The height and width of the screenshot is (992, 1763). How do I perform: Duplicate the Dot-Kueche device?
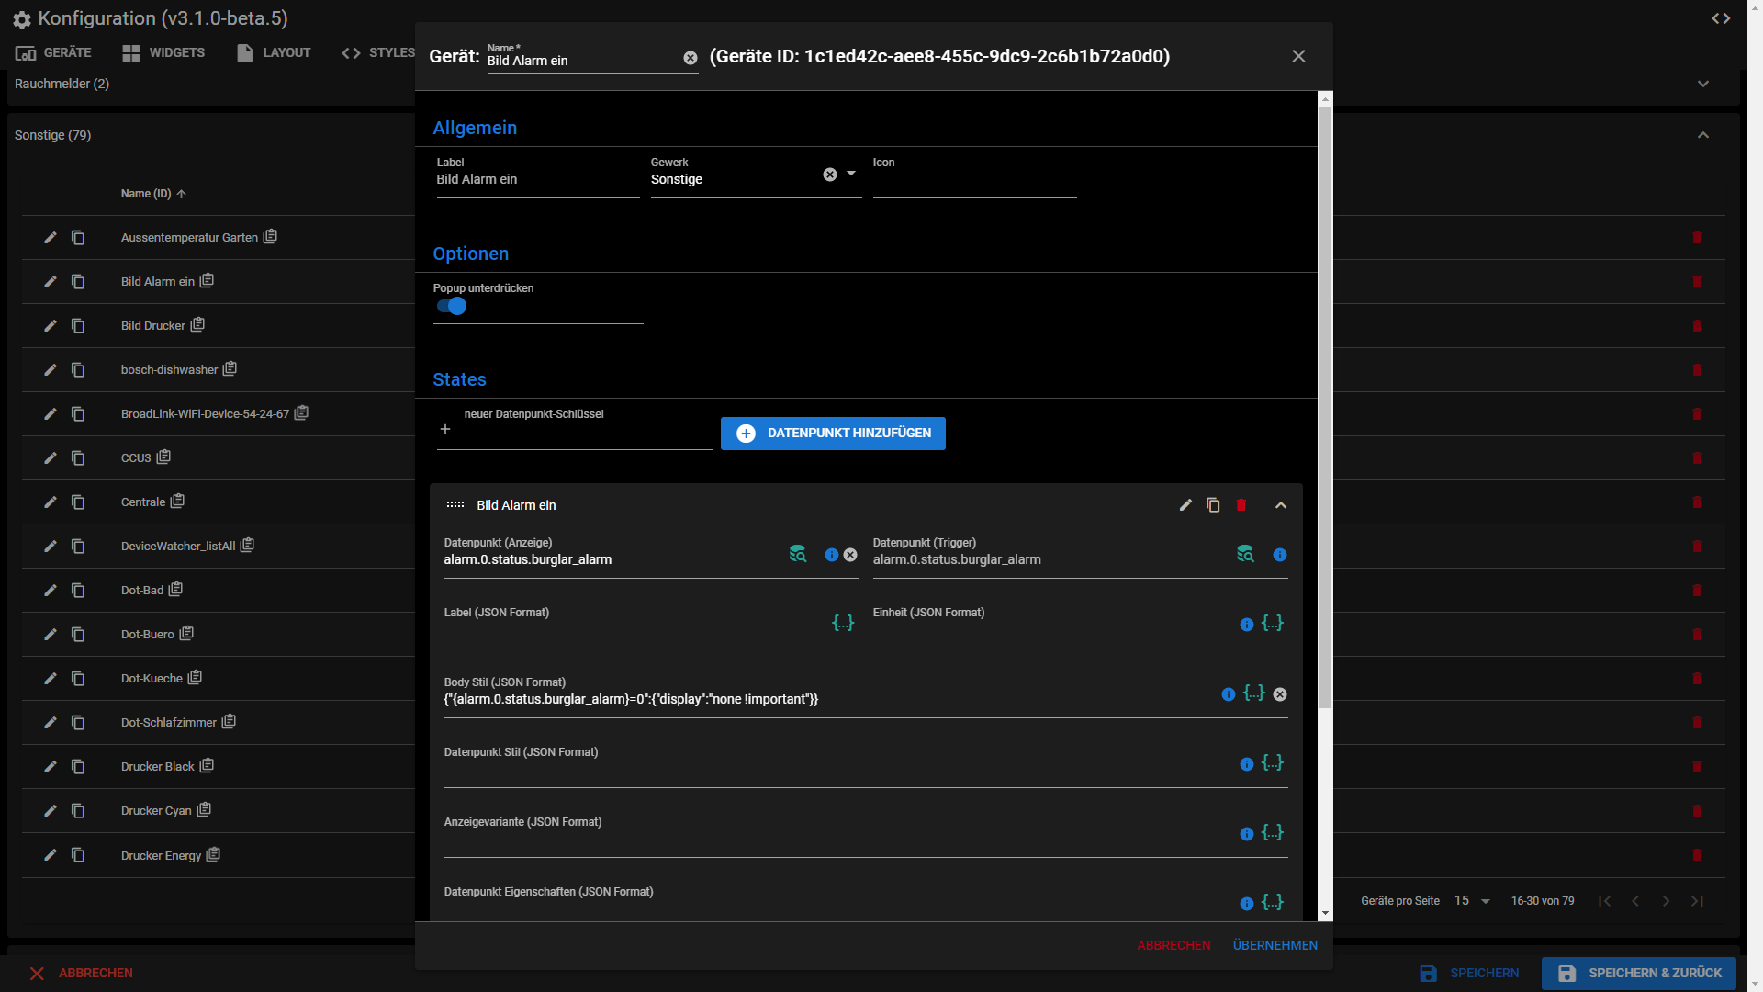[x=78, y=679]
